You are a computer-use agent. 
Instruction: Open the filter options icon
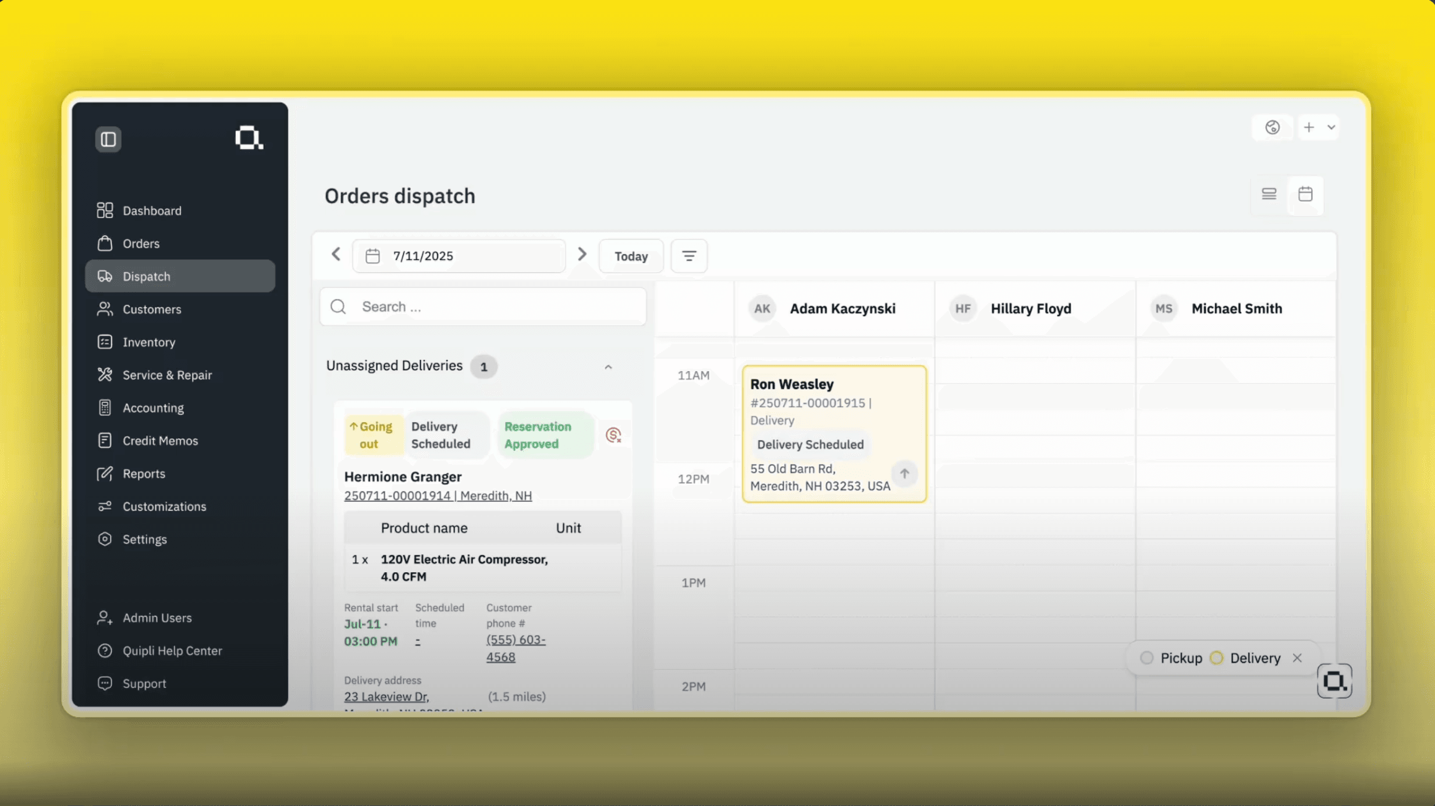point(689,256)
